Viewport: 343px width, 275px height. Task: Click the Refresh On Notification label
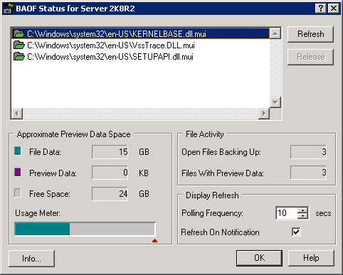[220, 232]
